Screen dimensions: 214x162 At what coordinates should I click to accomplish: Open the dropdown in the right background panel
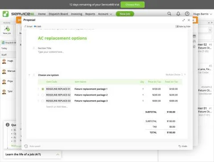click(210, 30)
